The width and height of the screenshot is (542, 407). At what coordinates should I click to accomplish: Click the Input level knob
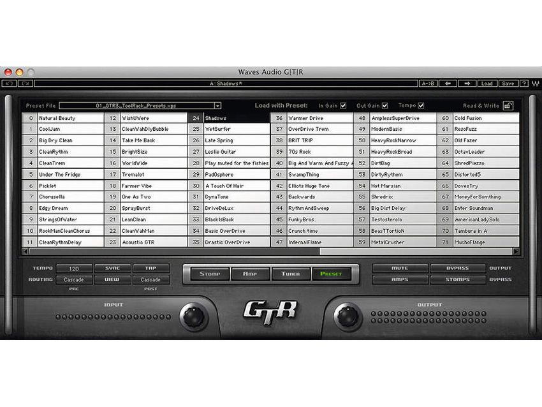click(x=194, y=317)
